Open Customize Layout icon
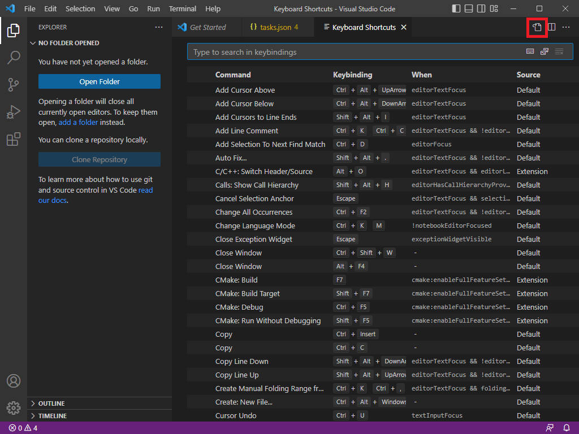The image size is (579, 434). click(x=494, y=8)
